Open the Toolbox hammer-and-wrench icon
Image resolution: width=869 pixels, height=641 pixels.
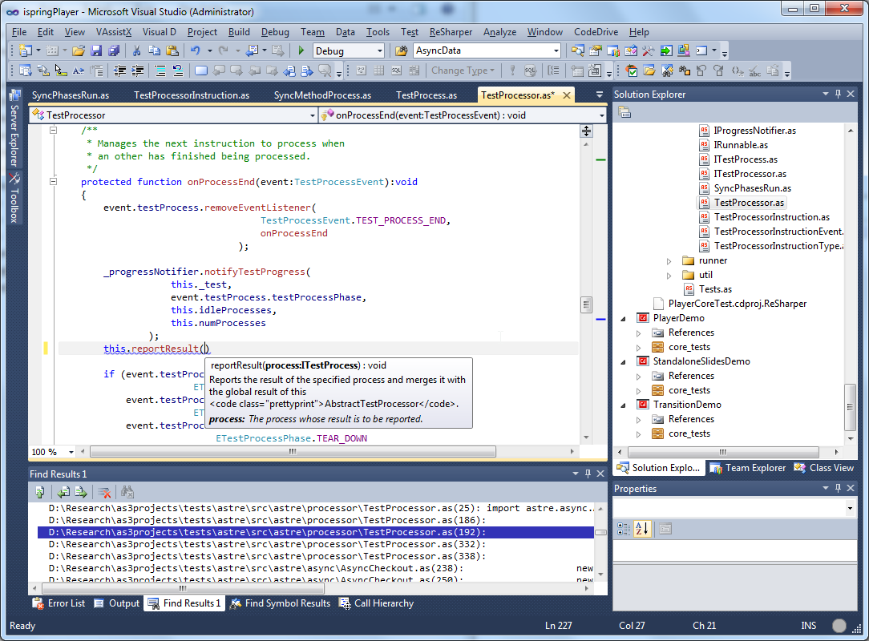click(x=649, y=51)
